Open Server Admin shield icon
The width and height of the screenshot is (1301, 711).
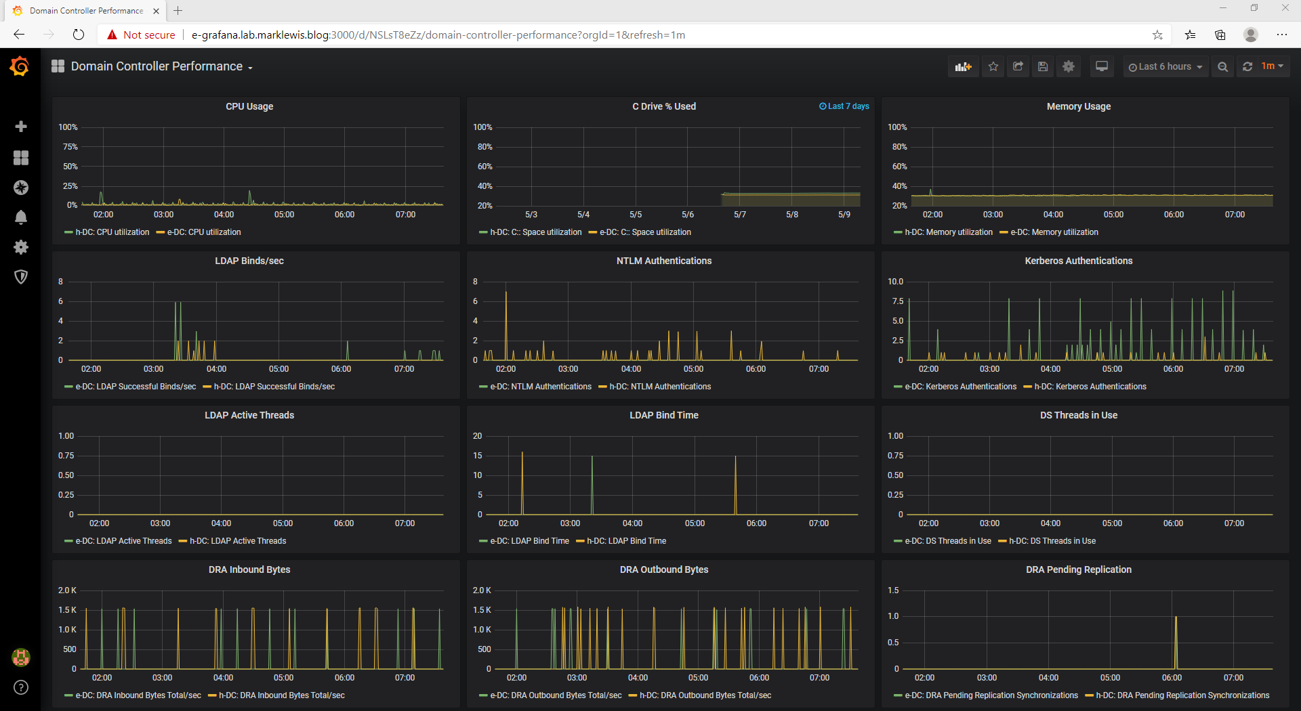click(21, 277)
